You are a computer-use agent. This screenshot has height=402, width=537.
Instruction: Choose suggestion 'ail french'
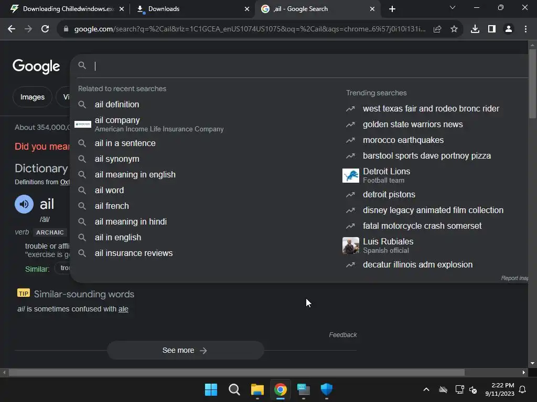112,206
